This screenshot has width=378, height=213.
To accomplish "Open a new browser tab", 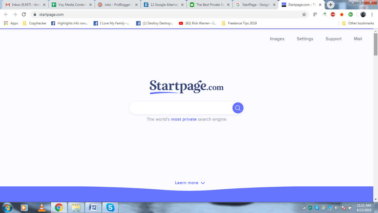I will tap(331, 5).
